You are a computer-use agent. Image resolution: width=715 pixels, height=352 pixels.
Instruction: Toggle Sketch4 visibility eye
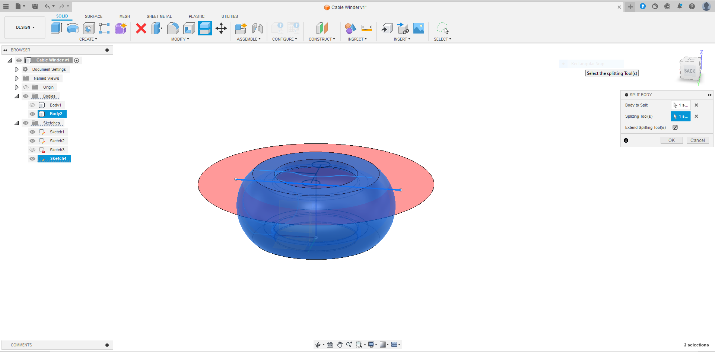click(x=32, y=159)
